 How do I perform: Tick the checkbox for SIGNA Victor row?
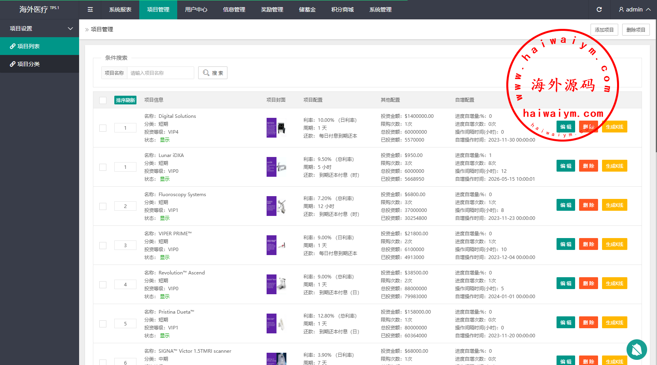[x=103, y=362]
